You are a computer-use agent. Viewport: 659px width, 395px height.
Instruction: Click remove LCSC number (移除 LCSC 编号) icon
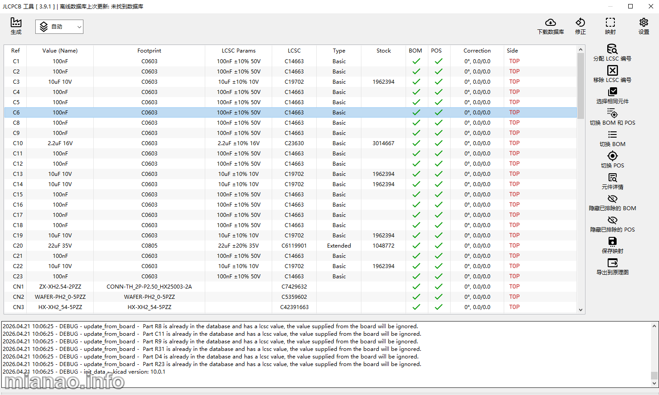(612, 70)
